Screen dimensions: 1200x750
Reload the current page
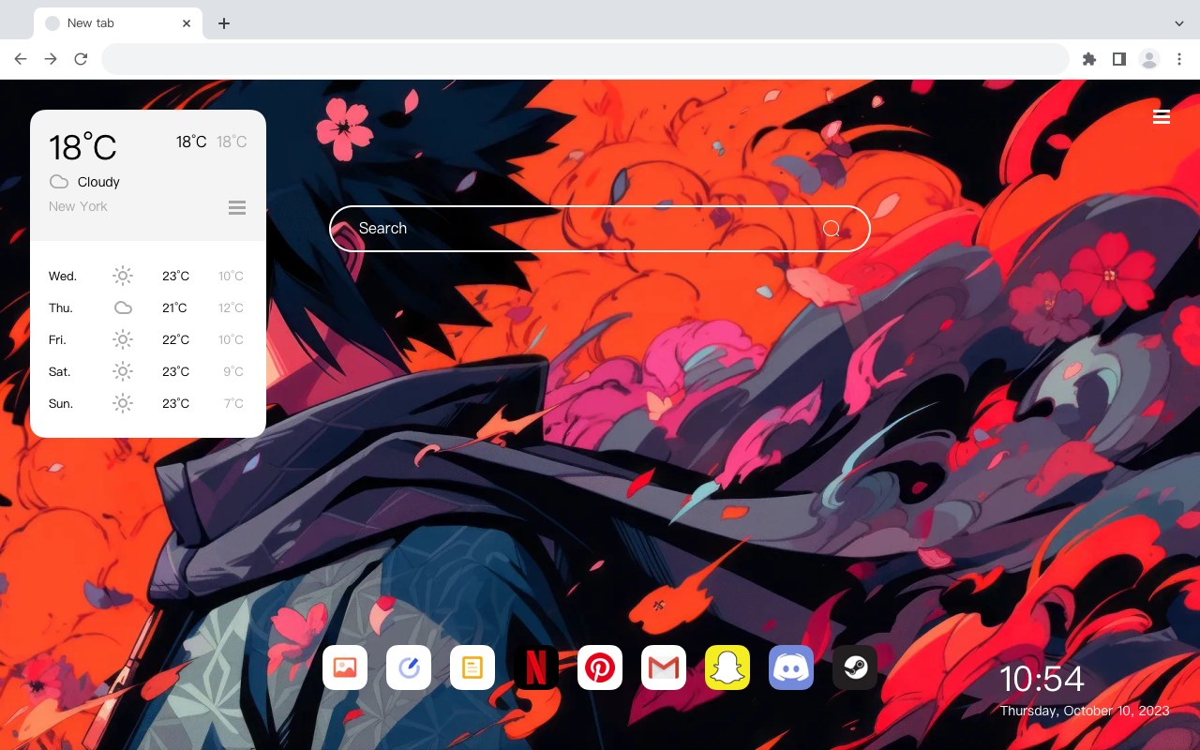pyautogui.click(x=81, y=59)
